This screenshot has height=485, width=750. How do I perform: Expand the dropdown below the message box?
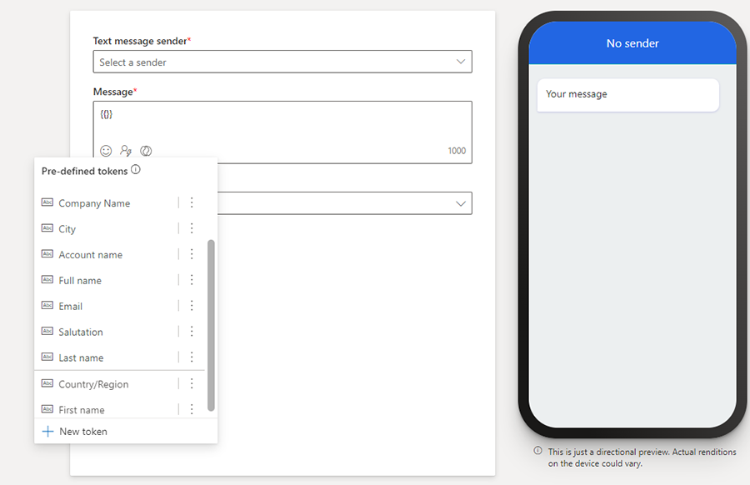point(461,202)
